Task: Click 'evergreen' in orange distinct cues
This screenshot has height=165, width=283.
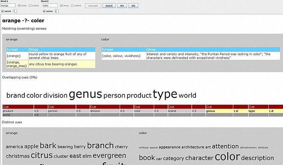Action: [109, 155]
